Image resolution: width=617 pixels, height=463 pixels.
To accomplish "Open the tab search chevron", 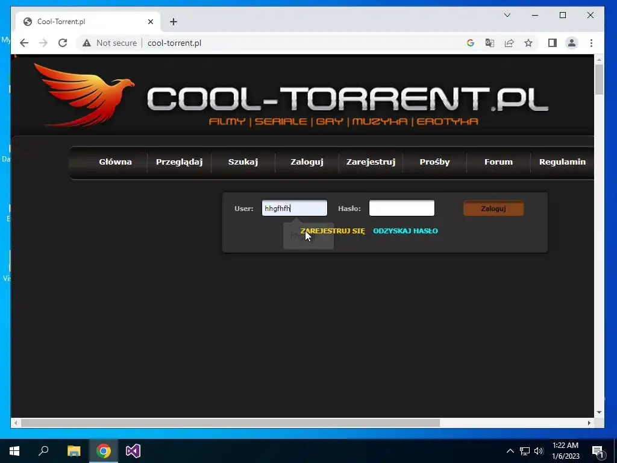I will (x=507, y=15).
